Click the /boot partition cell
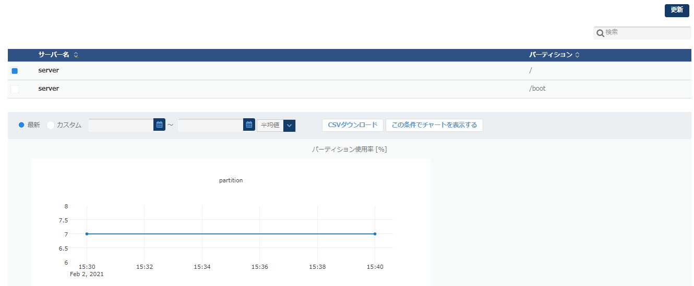Viewport: 694px width, 286px height. coord(537,89)
